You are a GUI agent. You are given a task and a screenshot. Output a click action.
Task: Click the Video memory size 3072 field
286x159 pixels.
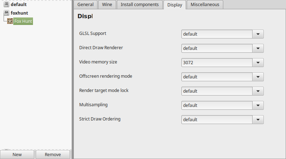click(217, 63)
